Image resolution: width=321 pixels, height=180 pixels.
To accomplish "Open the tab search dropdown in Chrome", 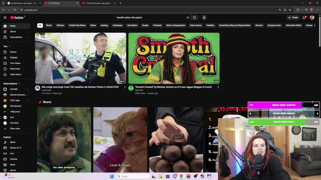I will coord(3,3).
